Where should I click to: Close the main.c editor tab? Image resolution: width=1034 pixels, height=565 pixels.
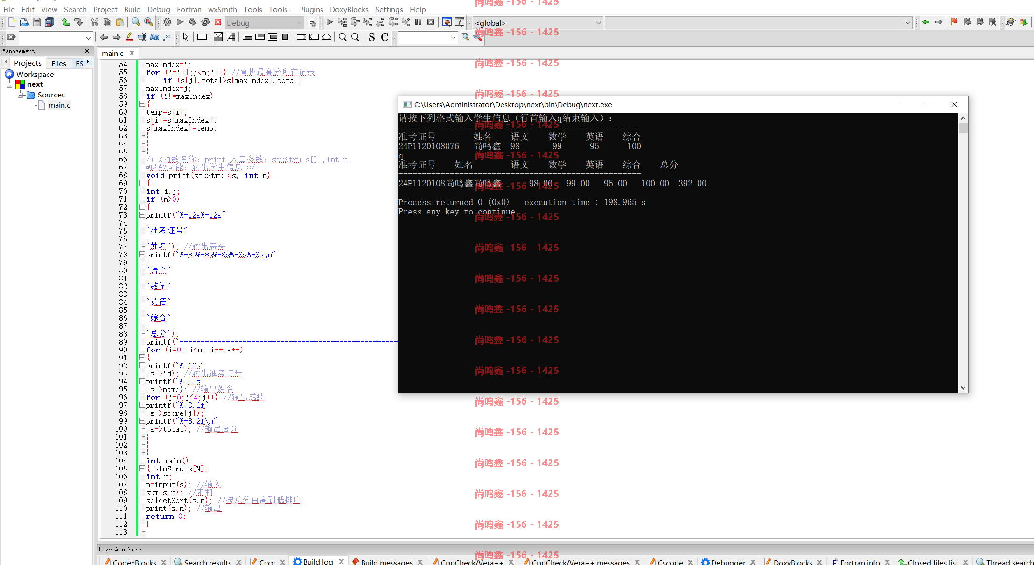pyautogui.click(x=132, y=53)
